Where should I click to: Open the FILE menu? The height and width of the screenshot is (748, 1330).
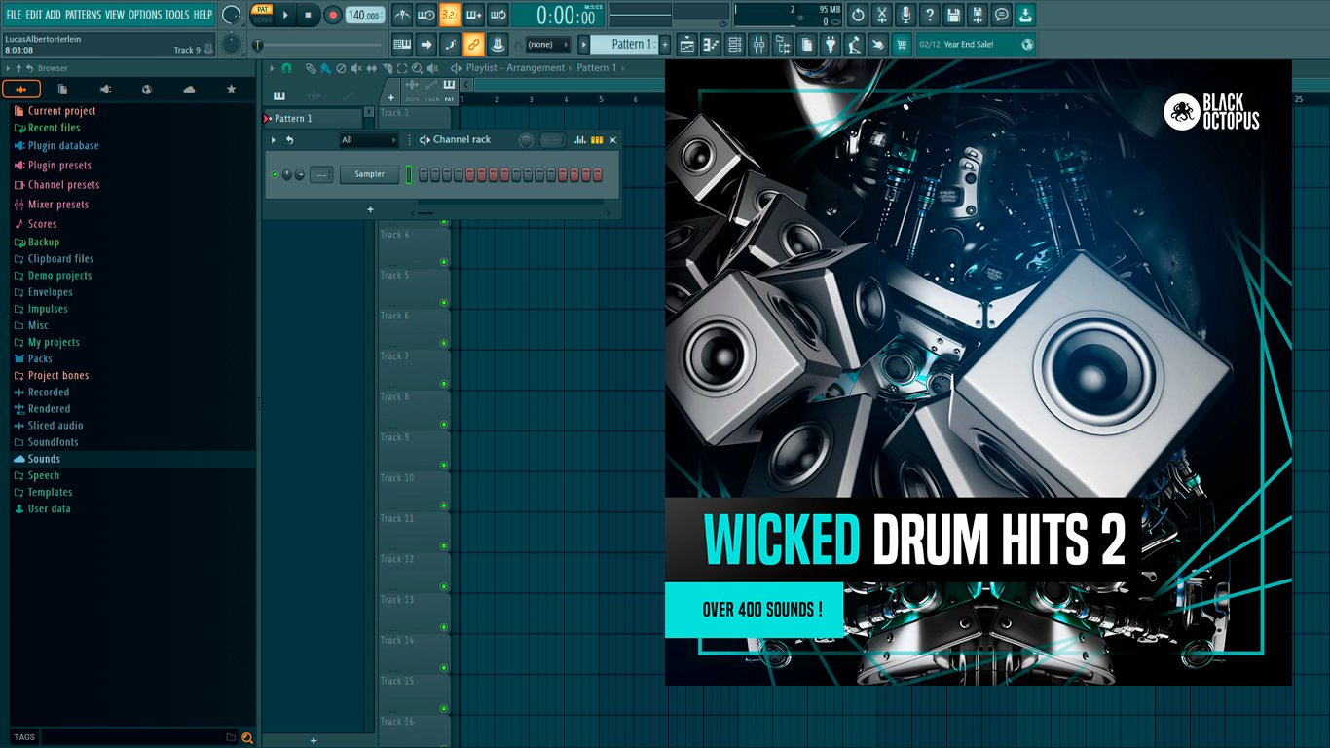click(x=14, y=15)
